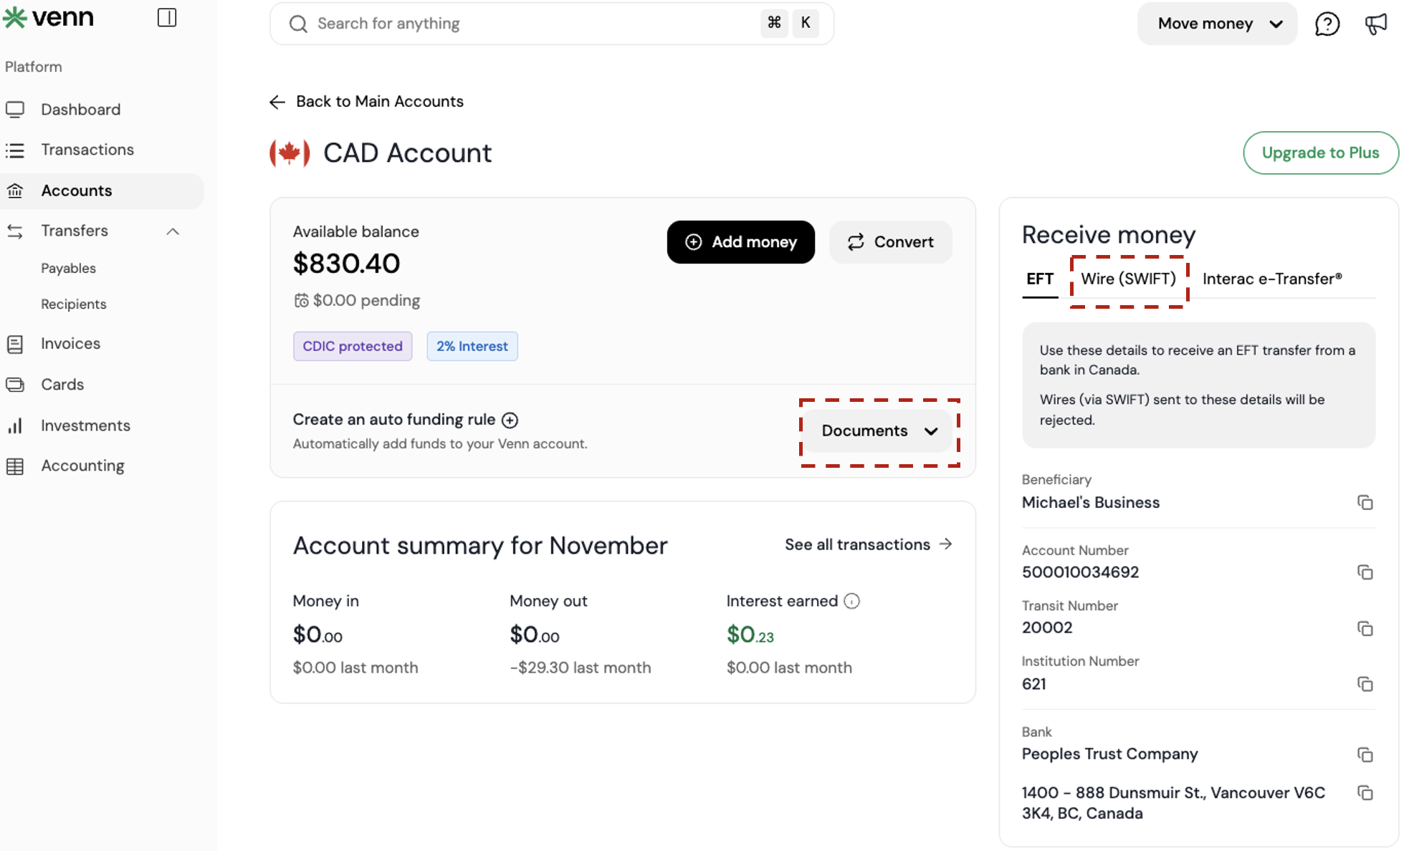The height and width of the screenshot is (851, 1409).
Task: Open the help question mark icon
Action: coord(1327,24)
